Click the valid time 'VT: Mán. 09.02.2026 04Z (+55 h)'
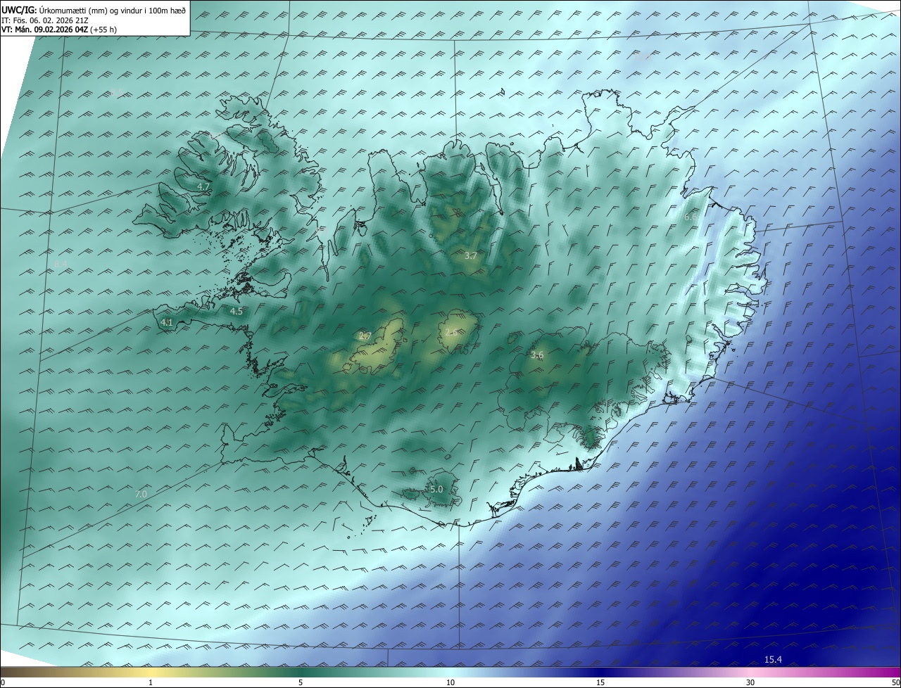 (x=59, y=30)
